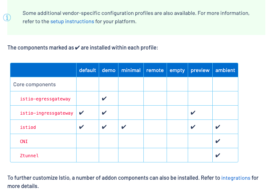274x196 pixels.
Task: Click the Core components row label
Action: [x=34, y=84]
